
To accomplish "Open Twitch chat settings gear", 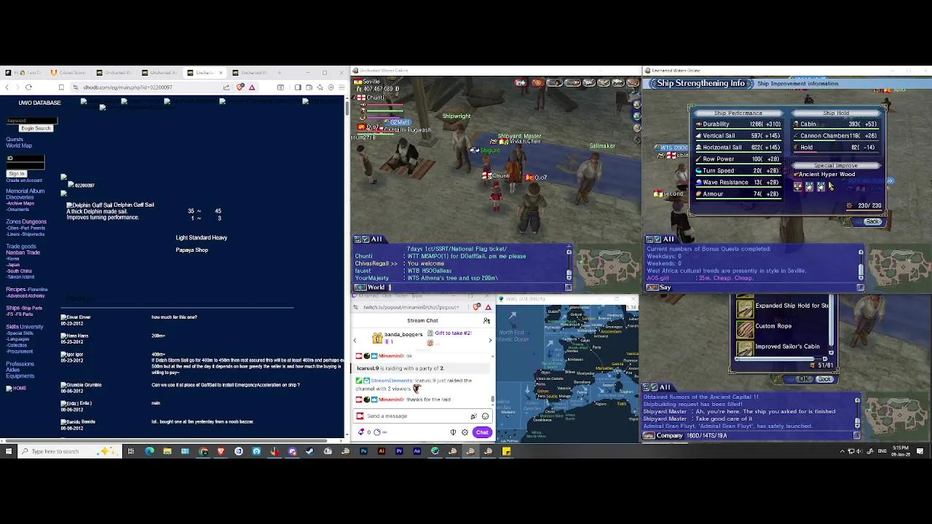I will pyautogui.click(x=465, y=432).
